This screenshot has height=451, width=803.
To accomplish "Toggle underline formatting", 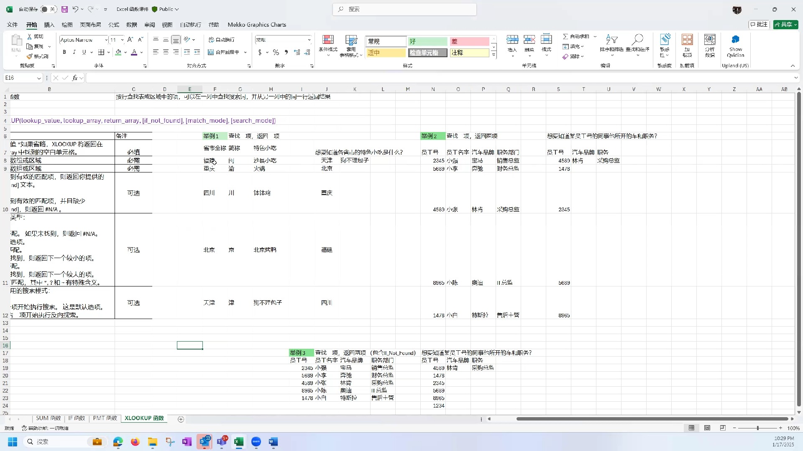I will point(83,52).
